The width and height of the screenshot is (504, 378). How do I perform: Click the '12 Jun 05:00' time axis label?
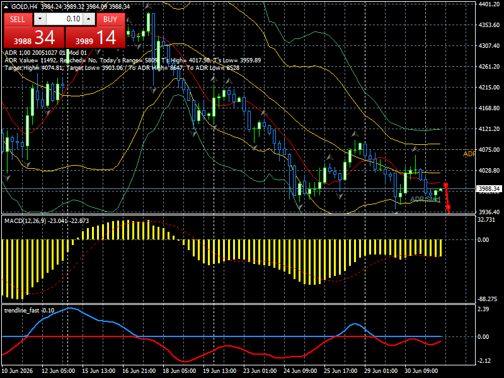59,371
